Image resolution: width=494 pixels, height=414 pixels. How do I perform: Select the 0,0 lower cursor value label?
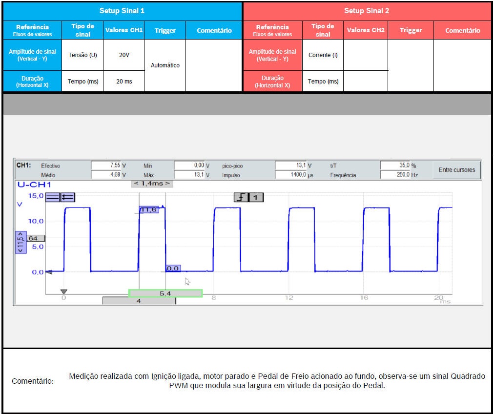173,269
